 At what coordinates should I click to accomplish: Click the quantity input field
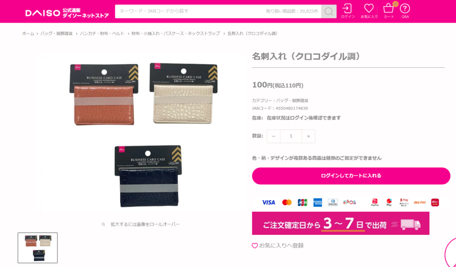point(291,136)
